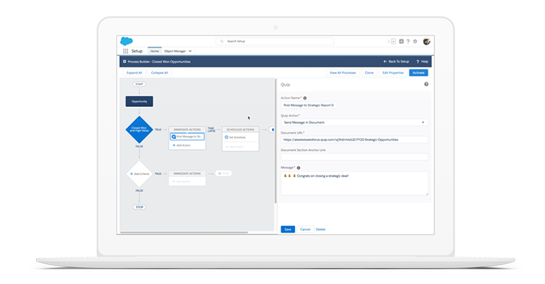Click the global actions plus icon

coord(401,42)
